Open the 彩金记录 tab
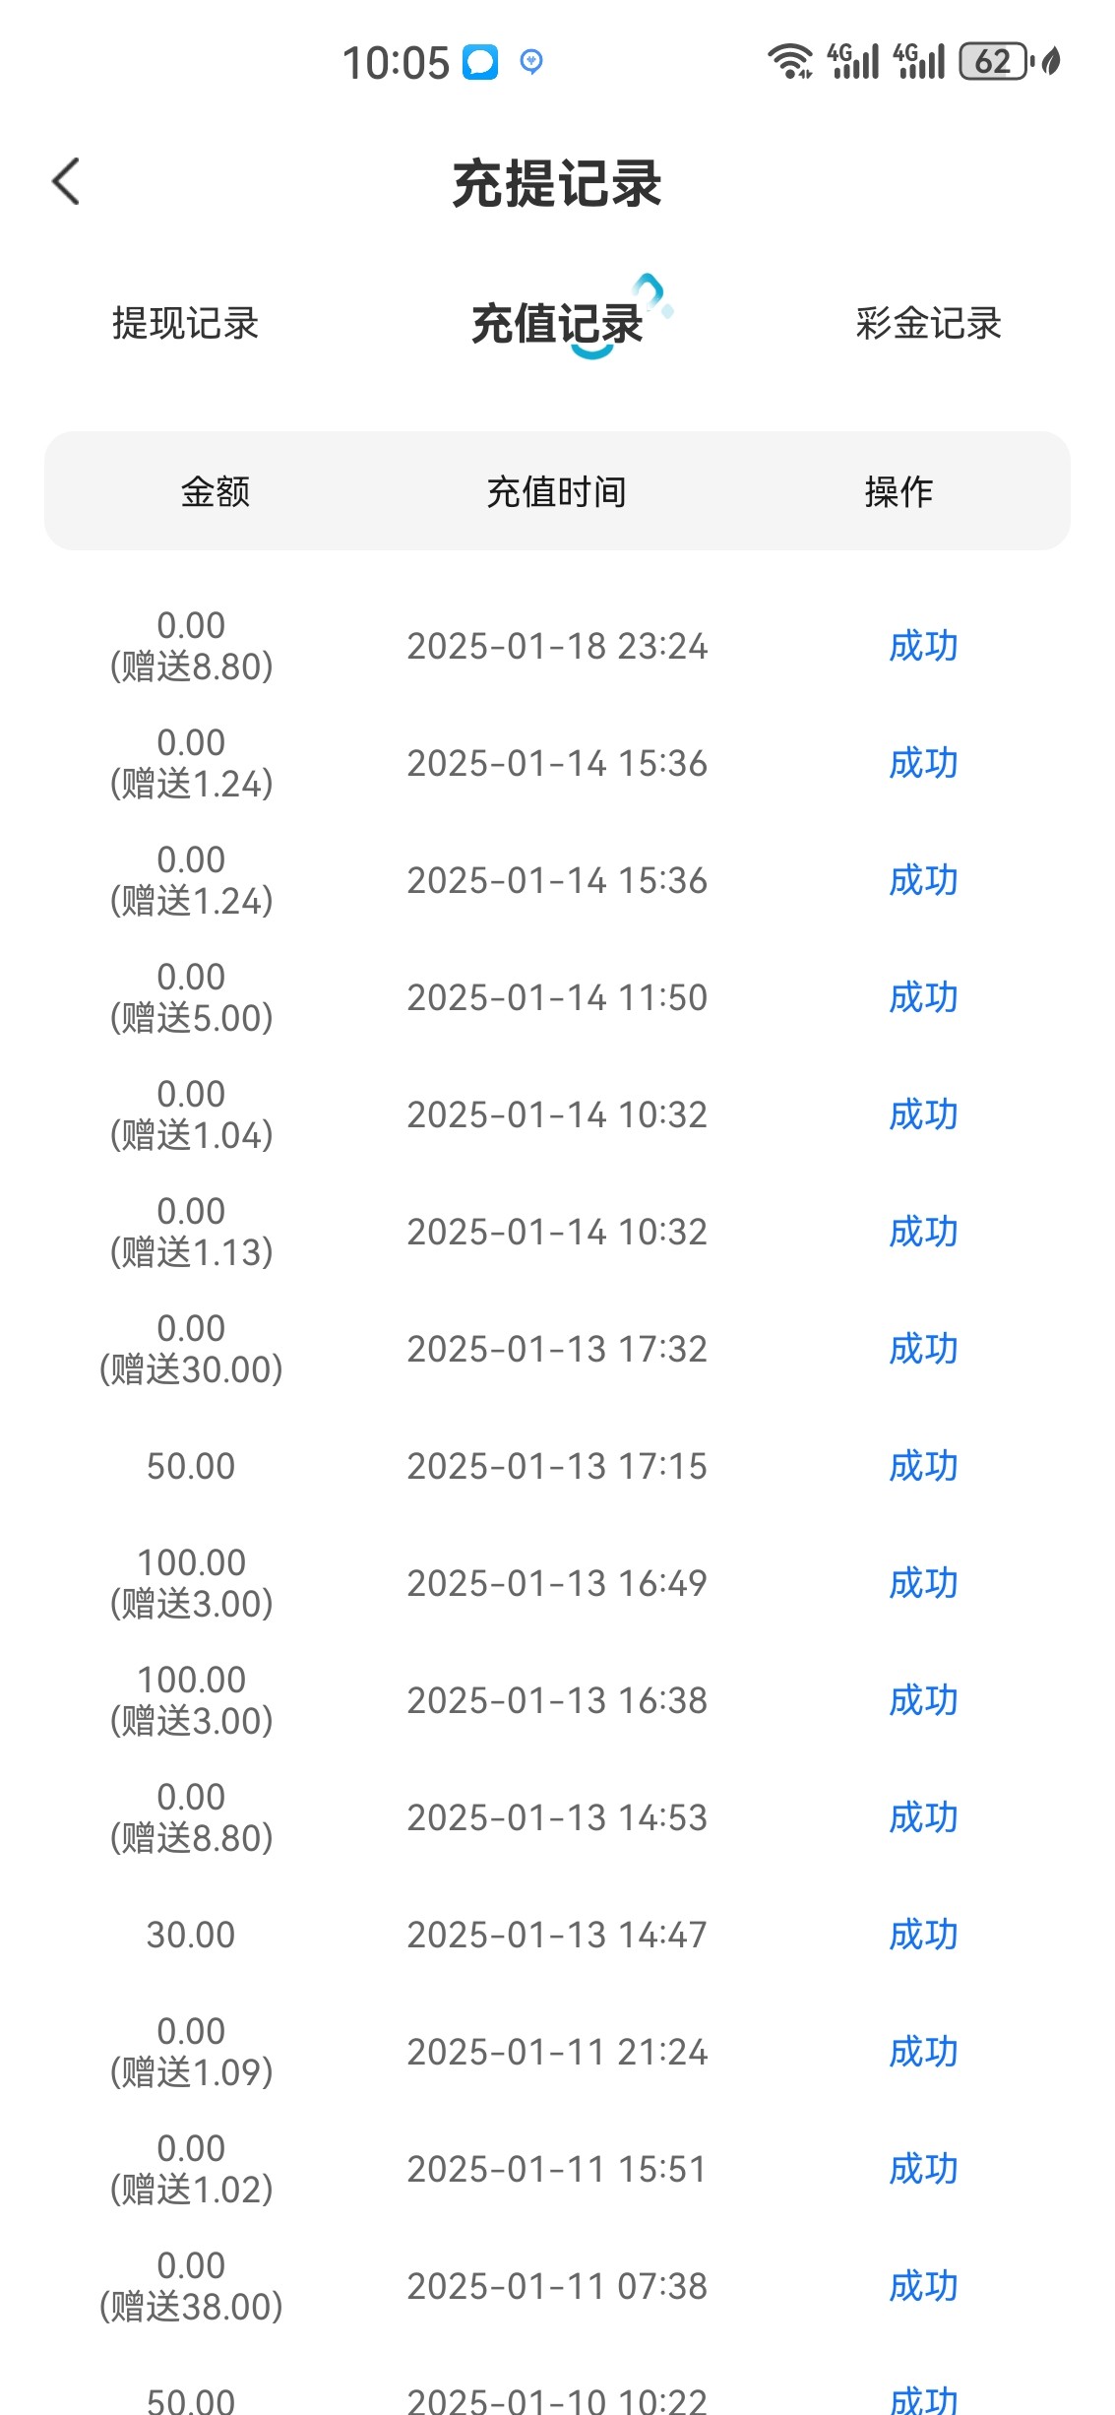 pos(928,323)
